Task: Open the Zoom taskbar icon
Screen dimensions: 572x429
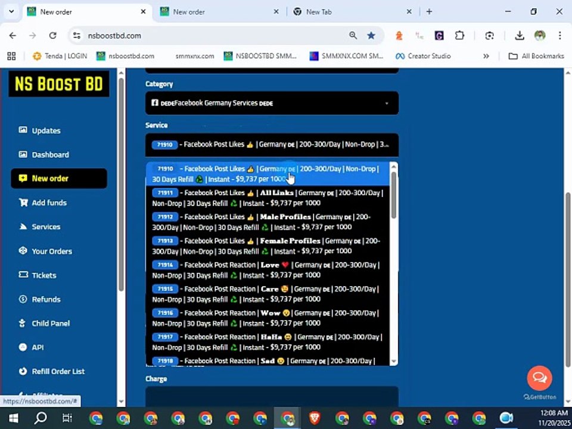Action: pyautogui.click(x=506, y=418)
